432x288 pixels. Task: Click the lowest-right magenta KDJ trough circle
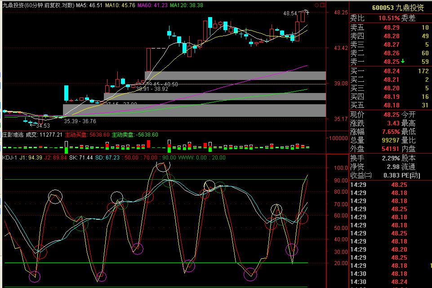tap(292, 250)
